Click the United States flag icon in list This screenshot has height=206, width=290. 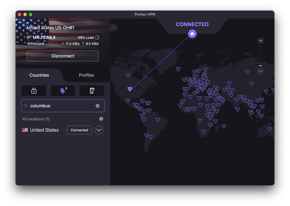25,130
